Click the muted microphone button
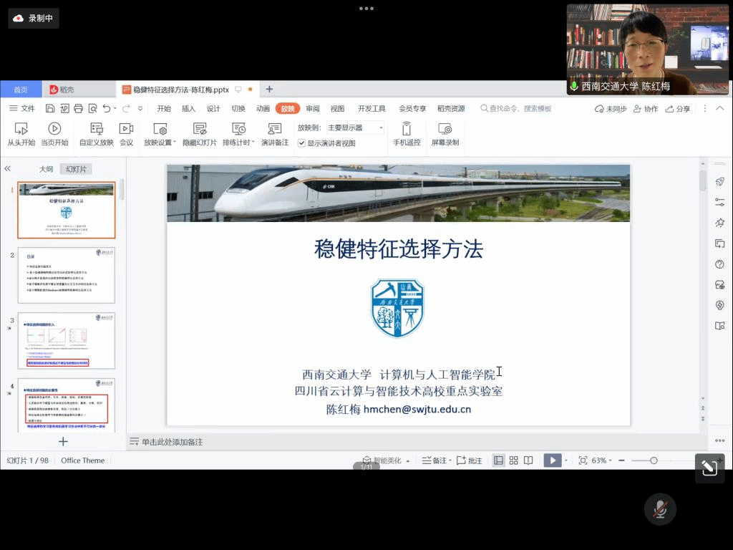The height and width of the screenshot is (550, 733). 661,509
